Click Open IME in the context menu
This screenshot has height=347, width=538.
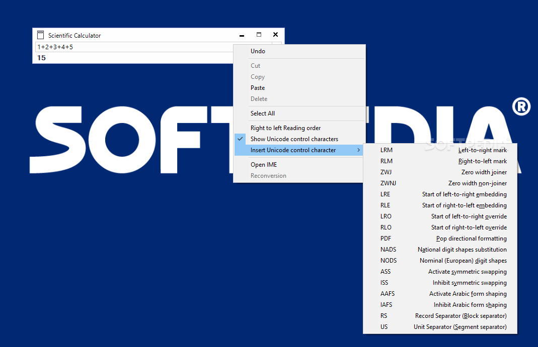point(299,165)
